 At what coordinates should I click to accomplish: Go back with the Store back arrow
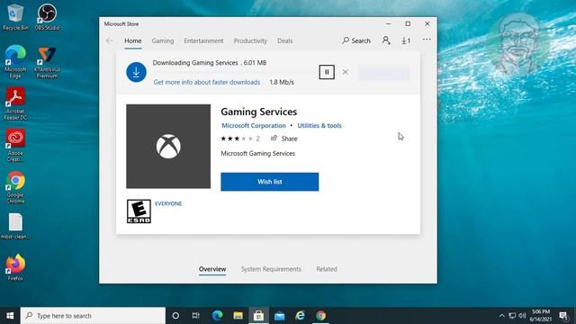(x=109, y=40)
